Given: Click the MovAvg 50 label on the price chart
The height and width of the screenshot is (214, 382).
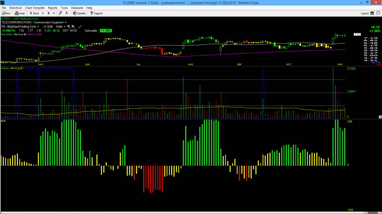Looking at the screenshot, I should click(20, 35).
